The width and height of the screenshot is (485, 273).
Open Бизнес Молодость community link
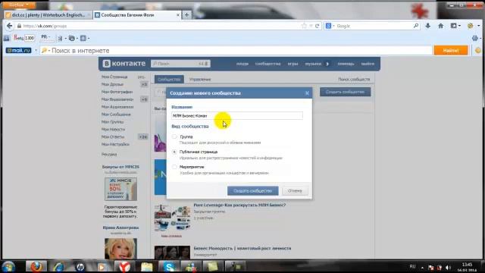click(242, 248)
